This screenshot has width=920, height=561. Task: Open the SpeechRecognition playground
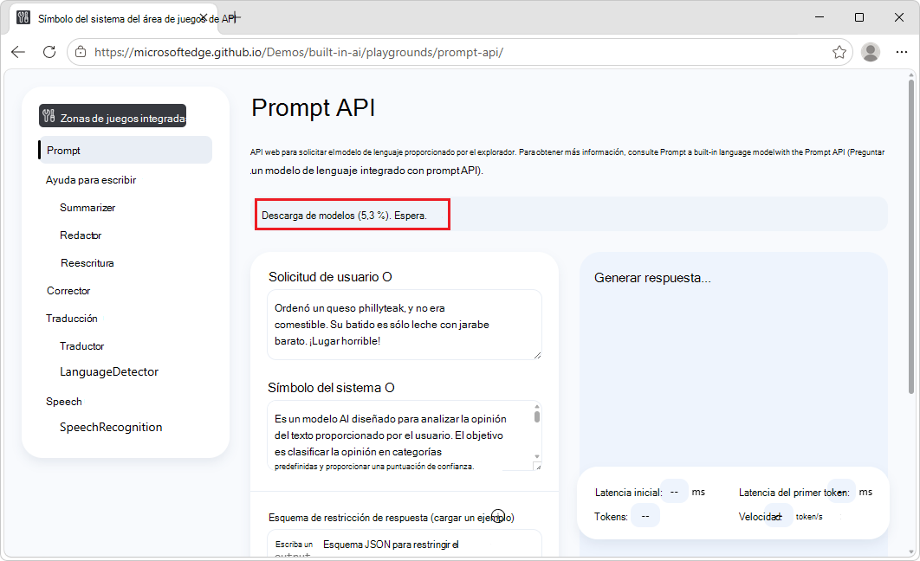coord(111,427)
